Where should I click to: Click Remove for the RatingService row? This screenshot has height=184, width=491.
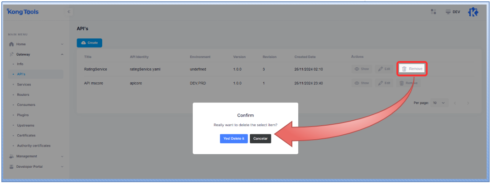[412, 69]
